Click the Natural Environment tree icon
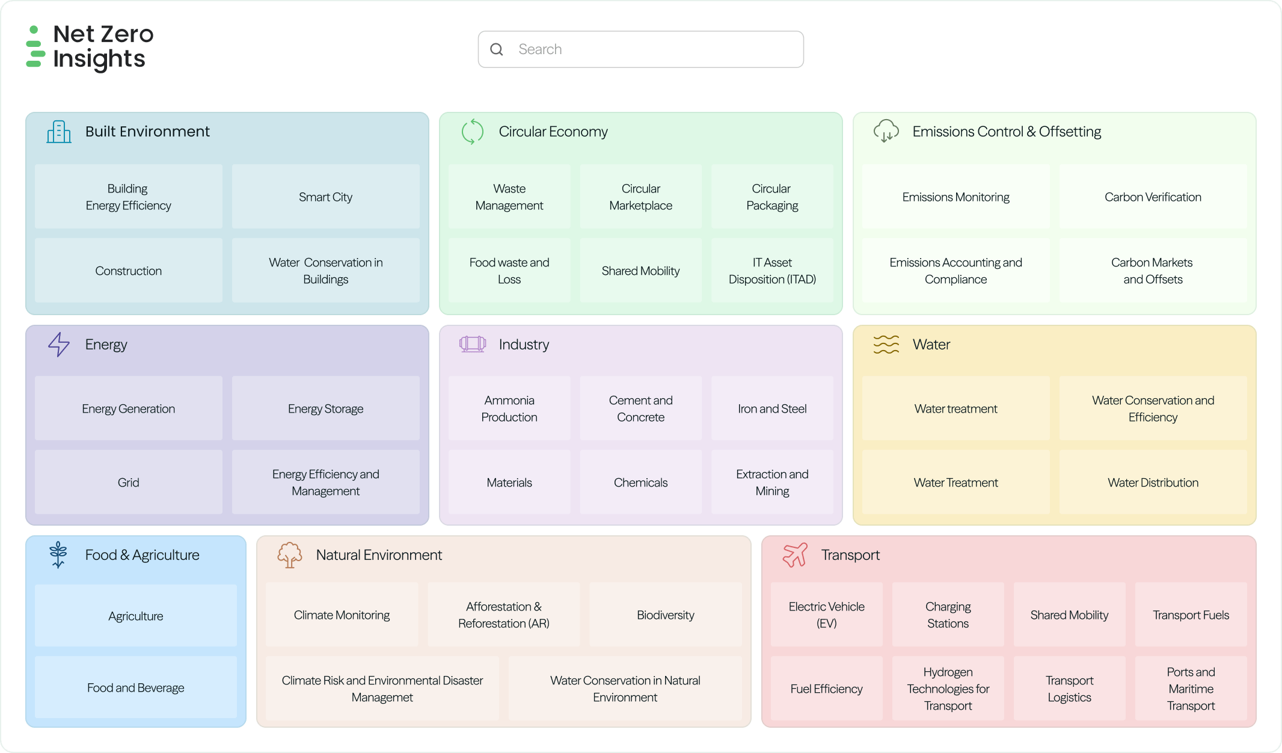1282x753 pixels. tap(289, 555)
